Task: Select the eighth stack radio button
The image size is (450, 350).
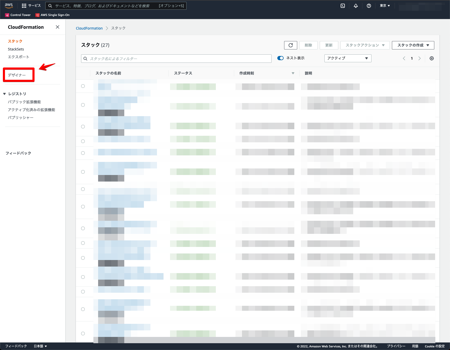Action: [83, 207]
